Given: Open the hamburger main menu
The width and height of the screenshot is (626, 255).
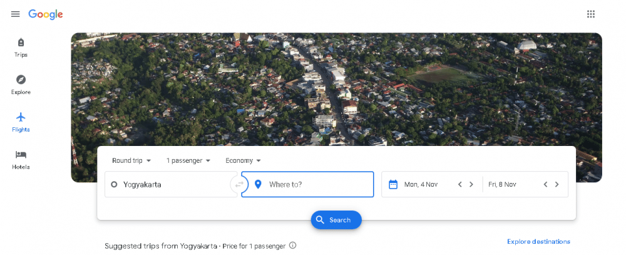Looking at the screenshot, I should 15,14.
